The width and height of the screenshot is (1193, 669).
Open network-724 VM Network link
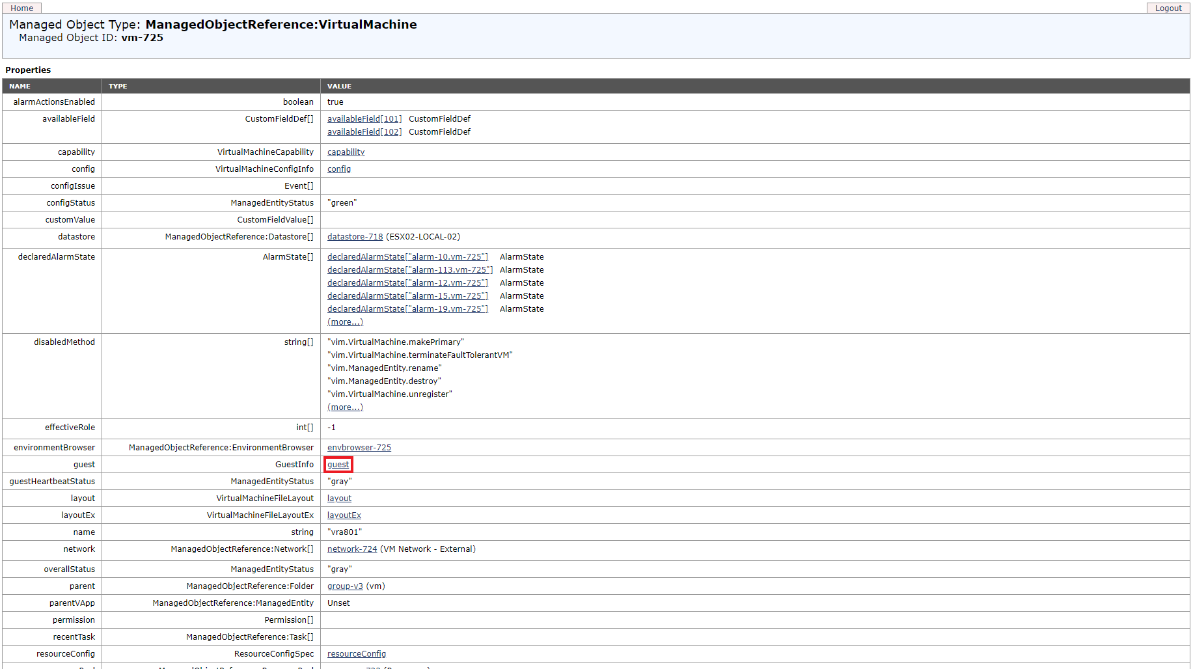(x=351, y=549)
